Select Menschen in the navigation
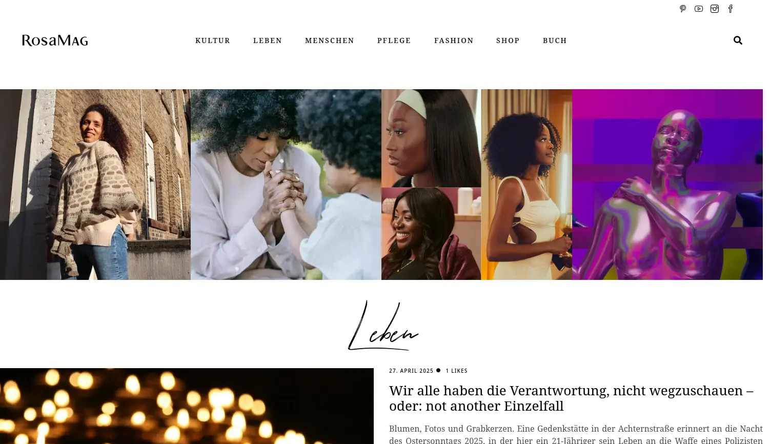 pos(330,41)
